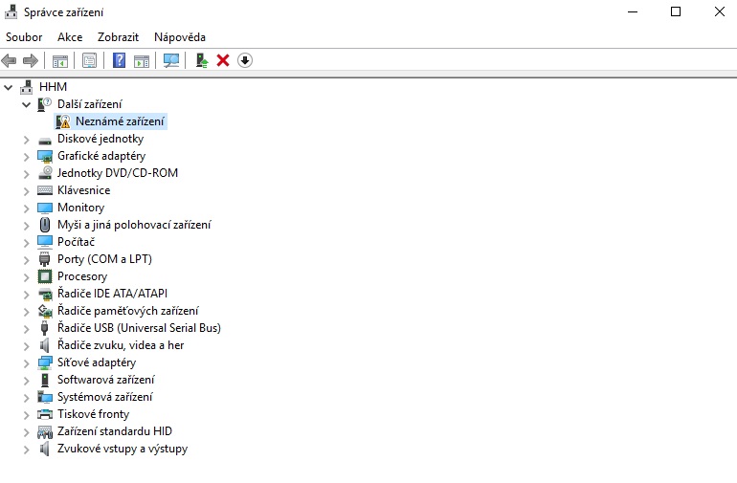This screenshot has width=737, height=483.
Task: Click the DVD/CD-ROM disc drive icon
Action: pos(45,173)
